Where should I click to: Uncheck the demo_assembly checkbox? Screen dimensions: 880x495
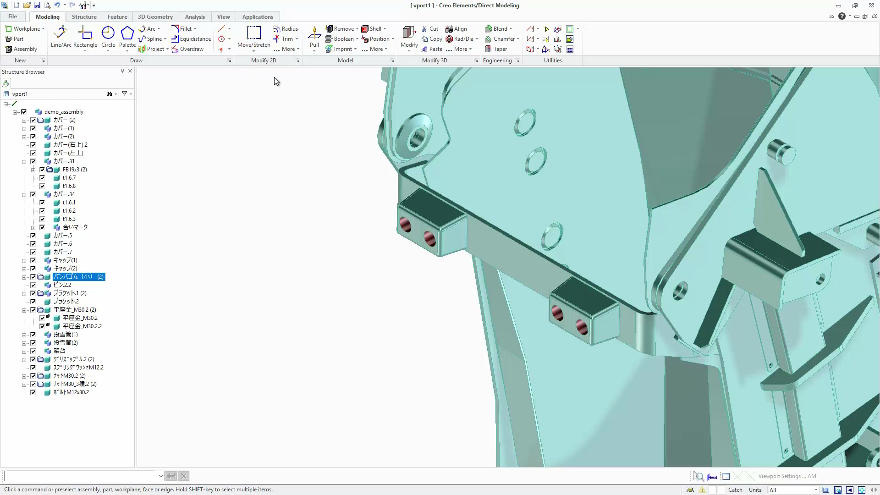coord(24,111)
